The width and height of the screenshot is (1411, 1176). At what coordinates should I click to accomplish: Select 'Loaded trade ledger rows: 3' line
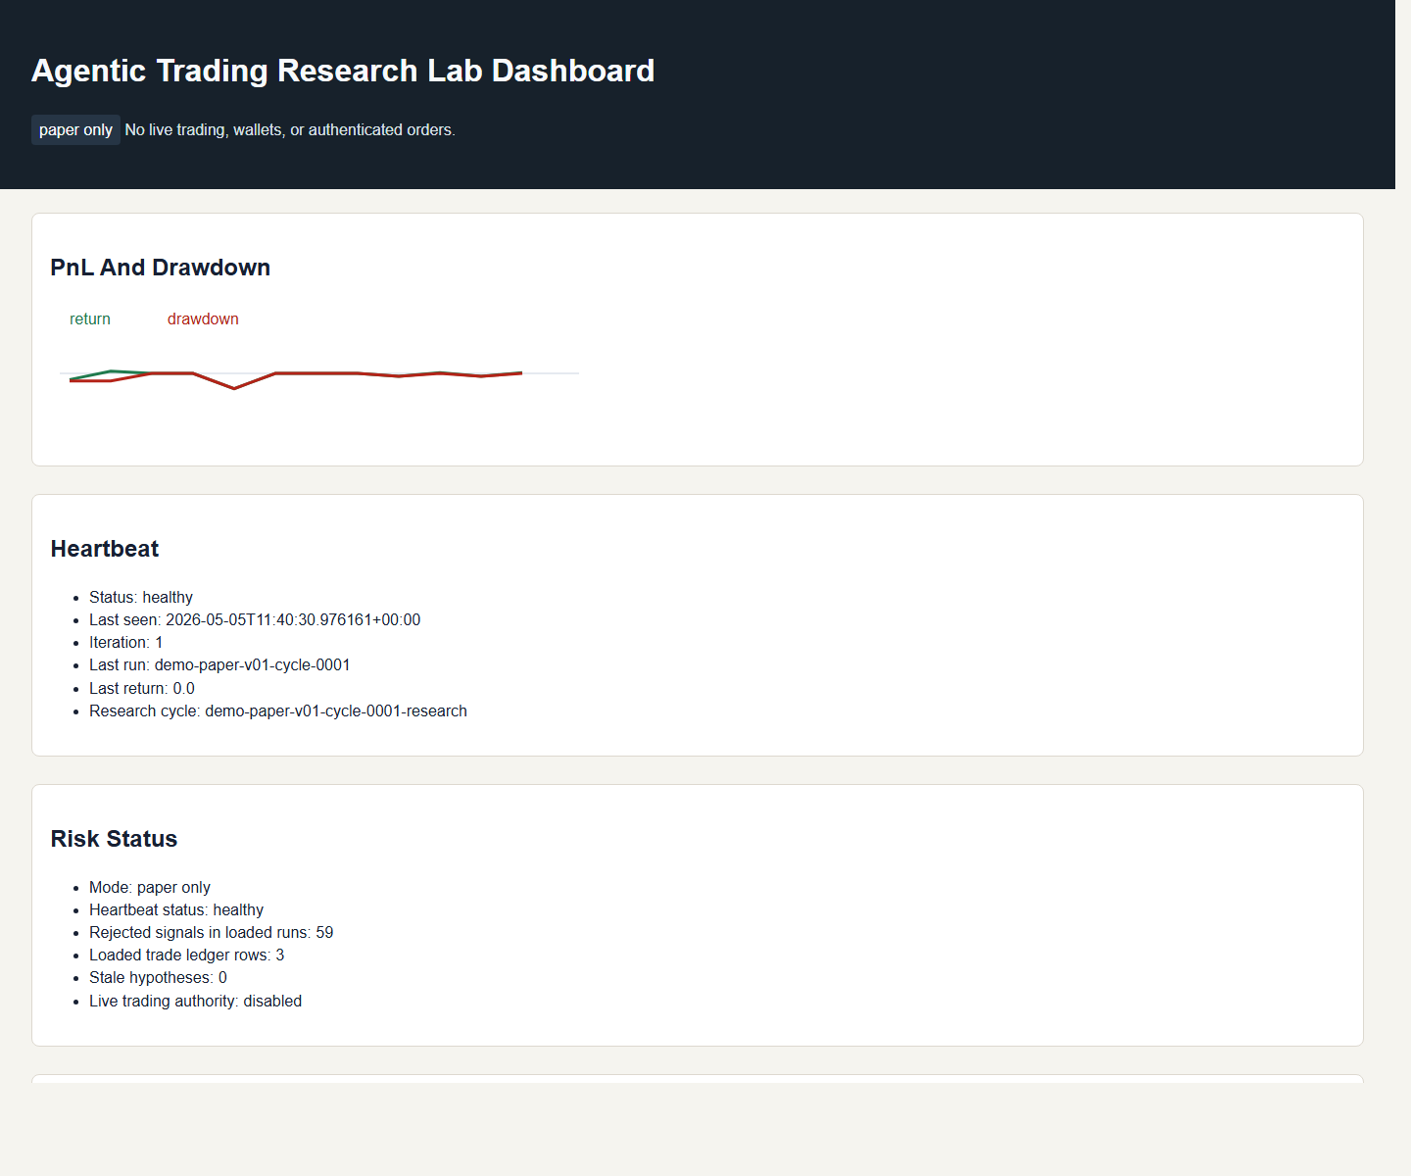click(187, 955)
